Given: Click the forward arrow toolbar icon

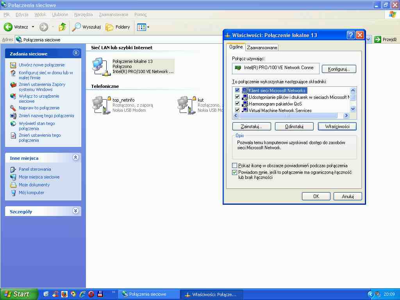Looking at the screenshot, I should pos(44,27).
